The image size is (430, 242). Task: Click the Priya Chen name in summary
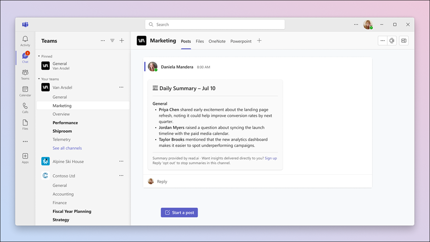click(x=169, y=110)
